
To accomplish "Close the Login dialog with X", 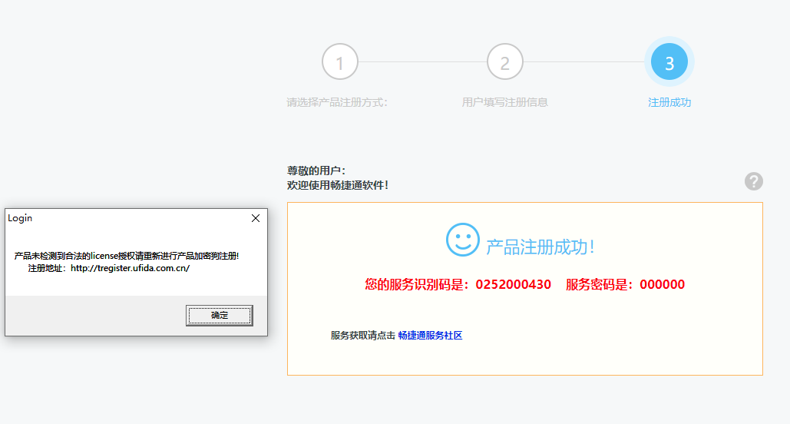I will pos(256,218).
